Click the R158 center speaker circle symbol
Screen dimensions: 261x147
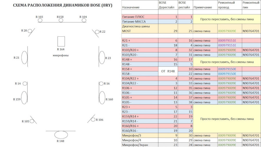61,20
